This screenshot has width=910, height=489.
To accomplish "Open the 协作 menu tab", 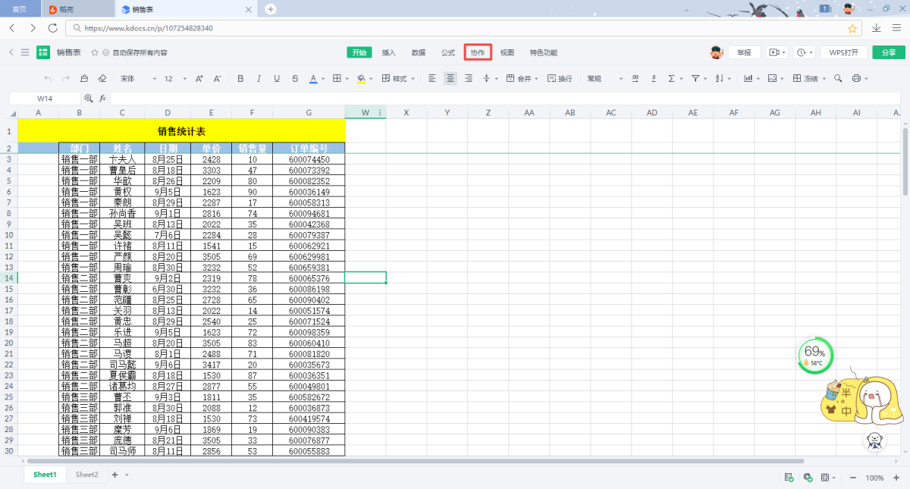I will (x=478, y=52).
